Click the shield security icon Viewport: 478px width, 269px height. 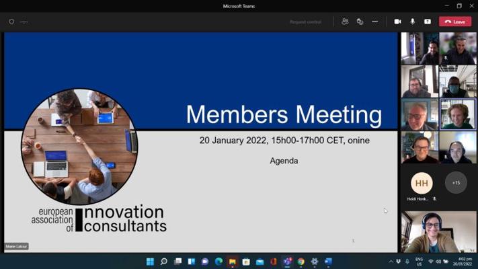[11, 22]
